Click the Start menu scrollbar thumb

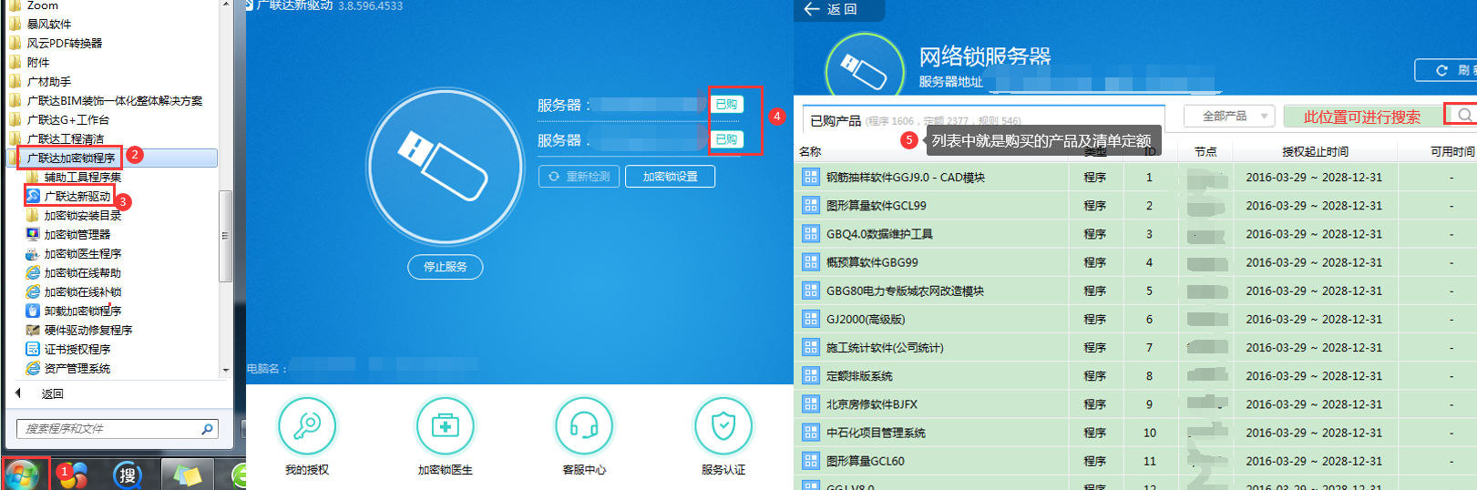click(226, 235)
